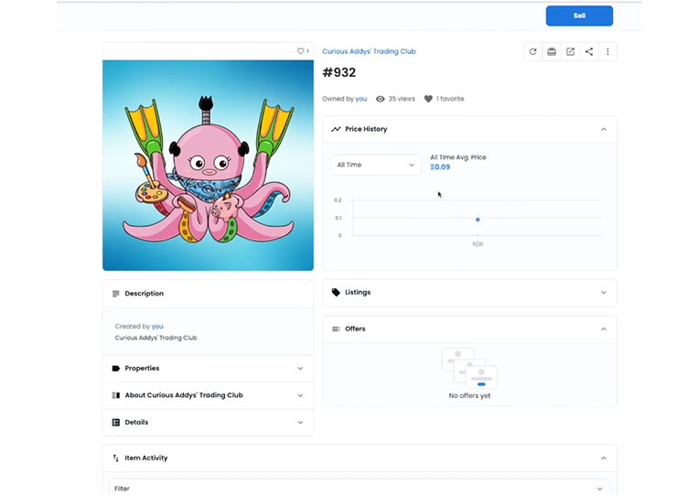Click the blue Sell button
698x495 pixels.
tap(579, 16)
